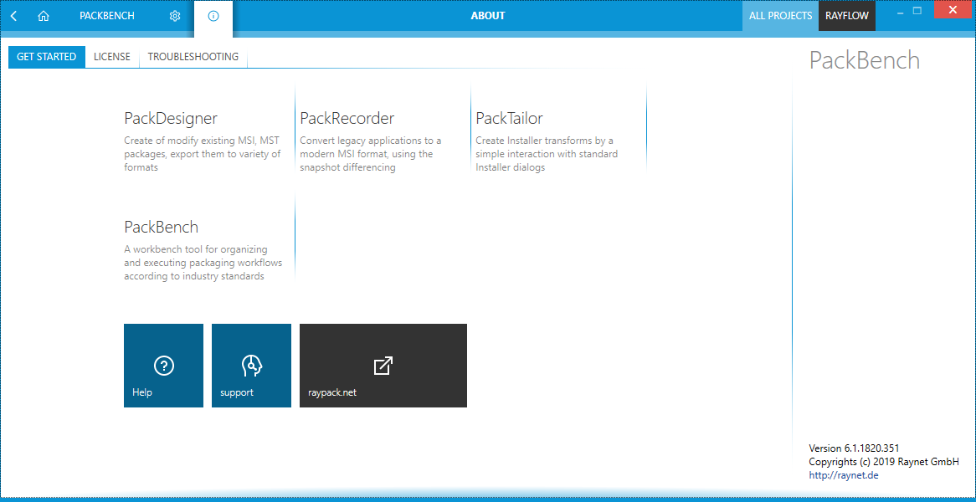This screenshot has height=502, width=976.
Task: Open ALL PROJECTS in the top bar
Action: point(780,16)
